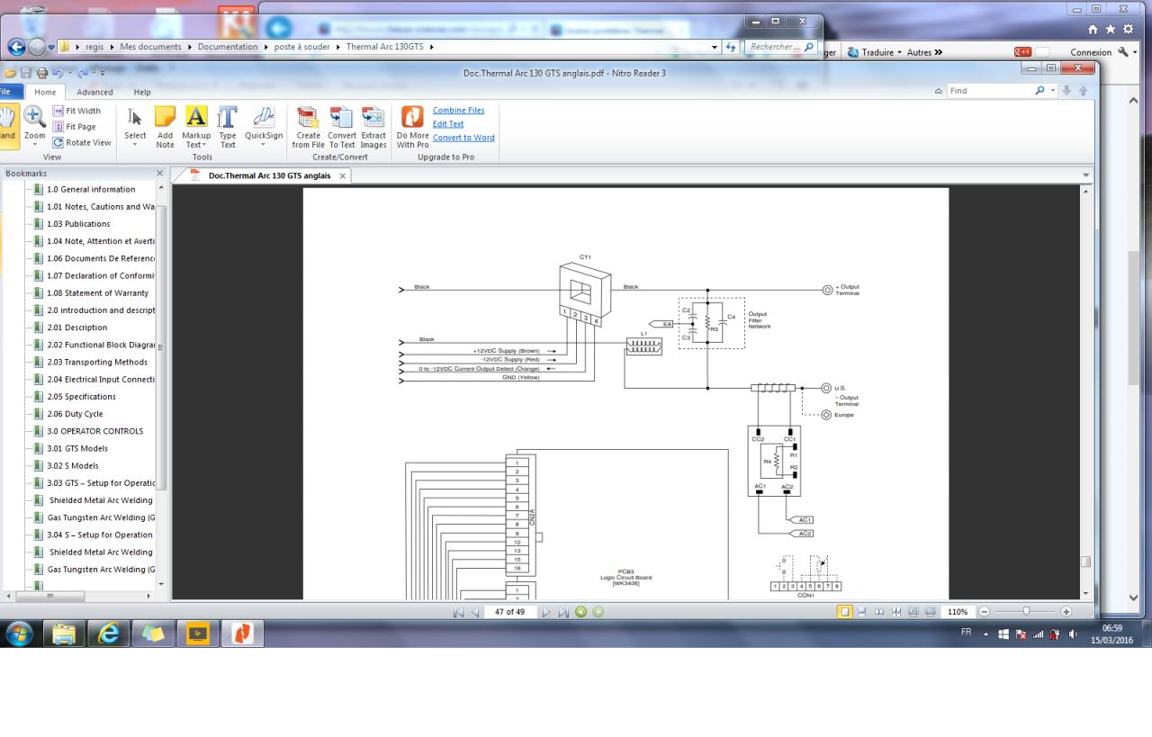This screenshot has width=1152, height=737.
Task: Expand the Autres toolbar overflow chevron
Action: pyautogui.click(x=938, y=52)
